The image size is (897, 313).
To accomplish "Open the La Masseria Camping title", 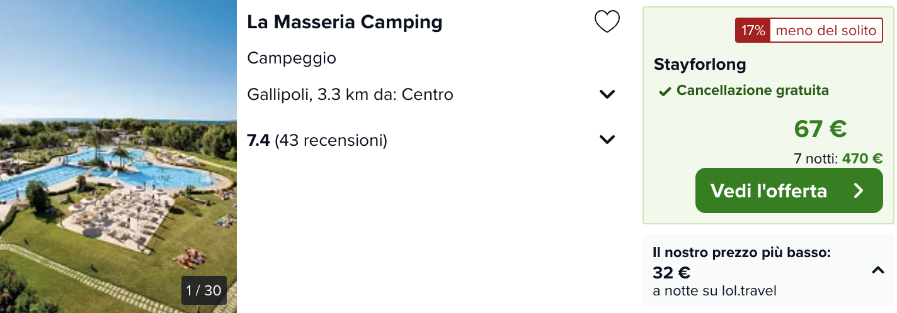I will 345,22.
